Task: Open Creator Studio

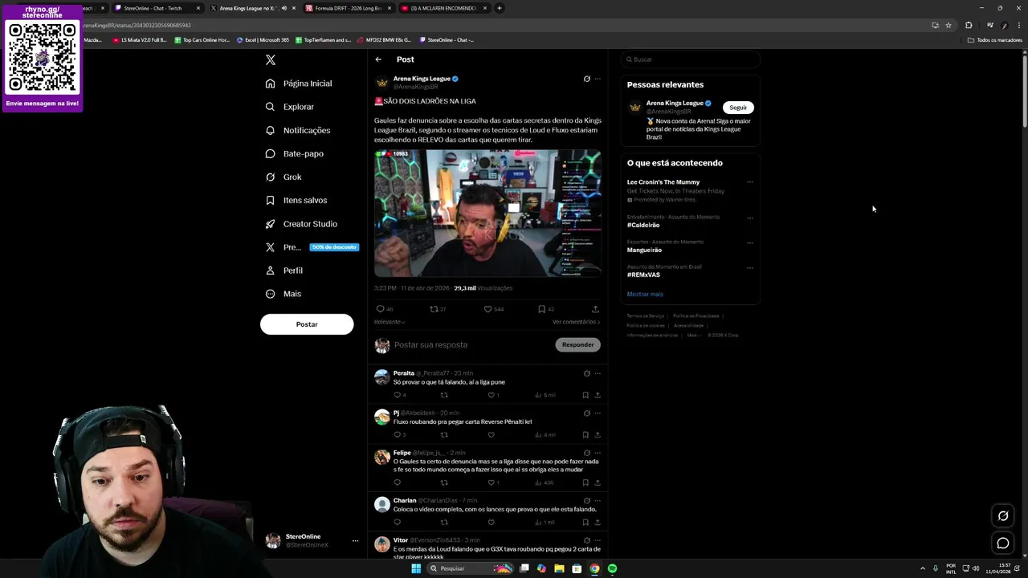Action: (301, 224)
